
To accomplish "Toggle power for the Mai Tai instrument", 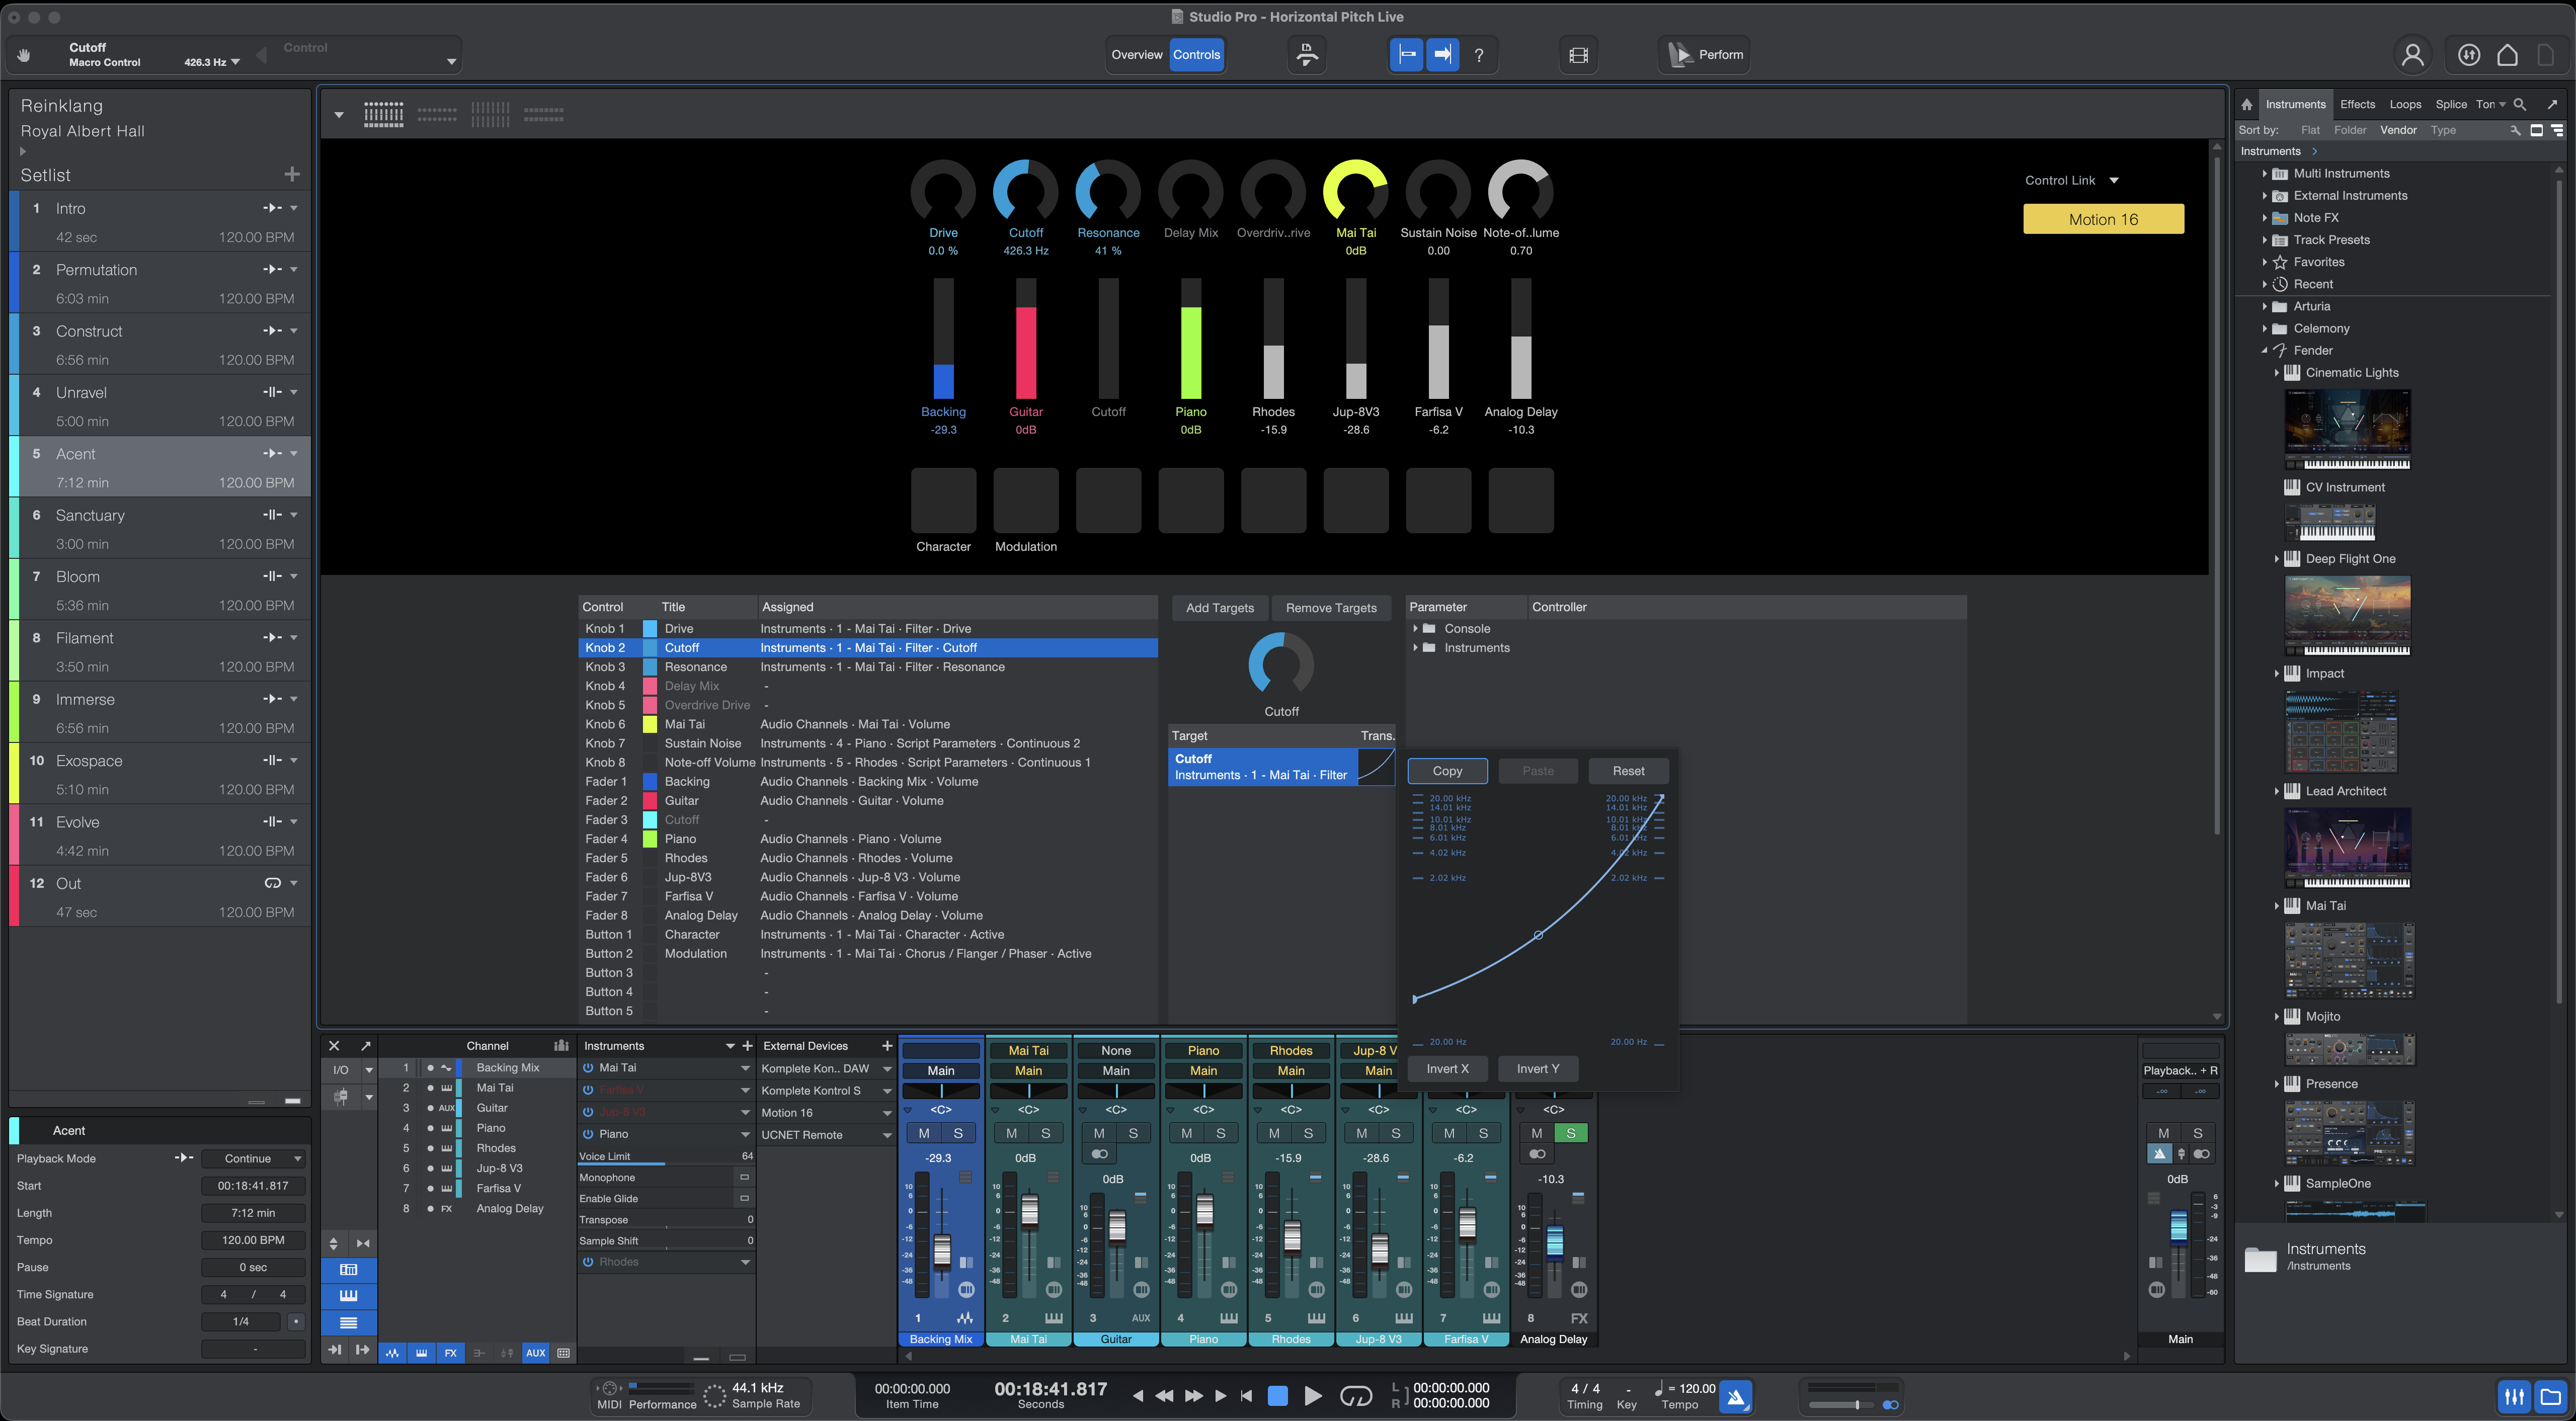I will (588, 1068).
